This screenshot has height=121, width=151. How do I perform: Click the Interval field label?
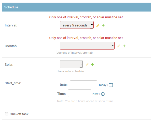(11, 25)
